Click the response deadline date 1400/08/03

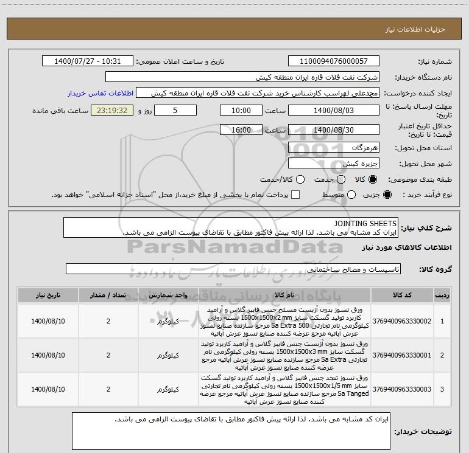pyautogui.click(x=334, y=111)
